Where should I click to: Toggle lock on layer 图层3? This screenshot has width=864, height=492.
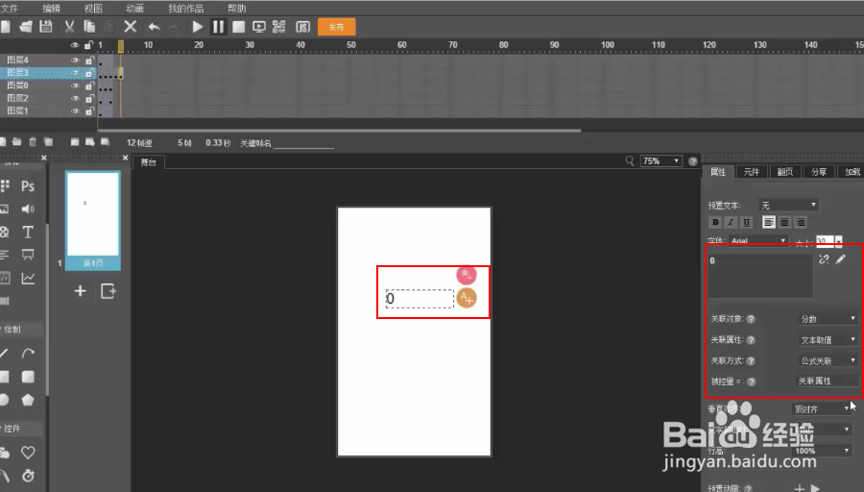point(89,72)
